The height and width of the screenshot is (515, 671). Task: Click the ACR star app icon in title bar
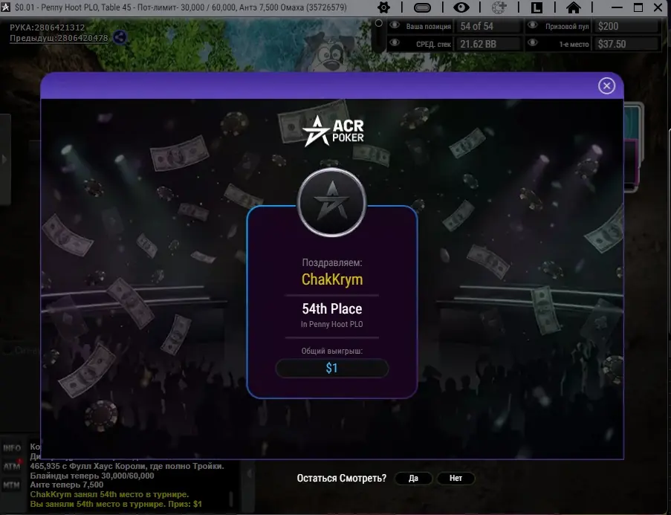pyautogui.click(x=5, y=7)
